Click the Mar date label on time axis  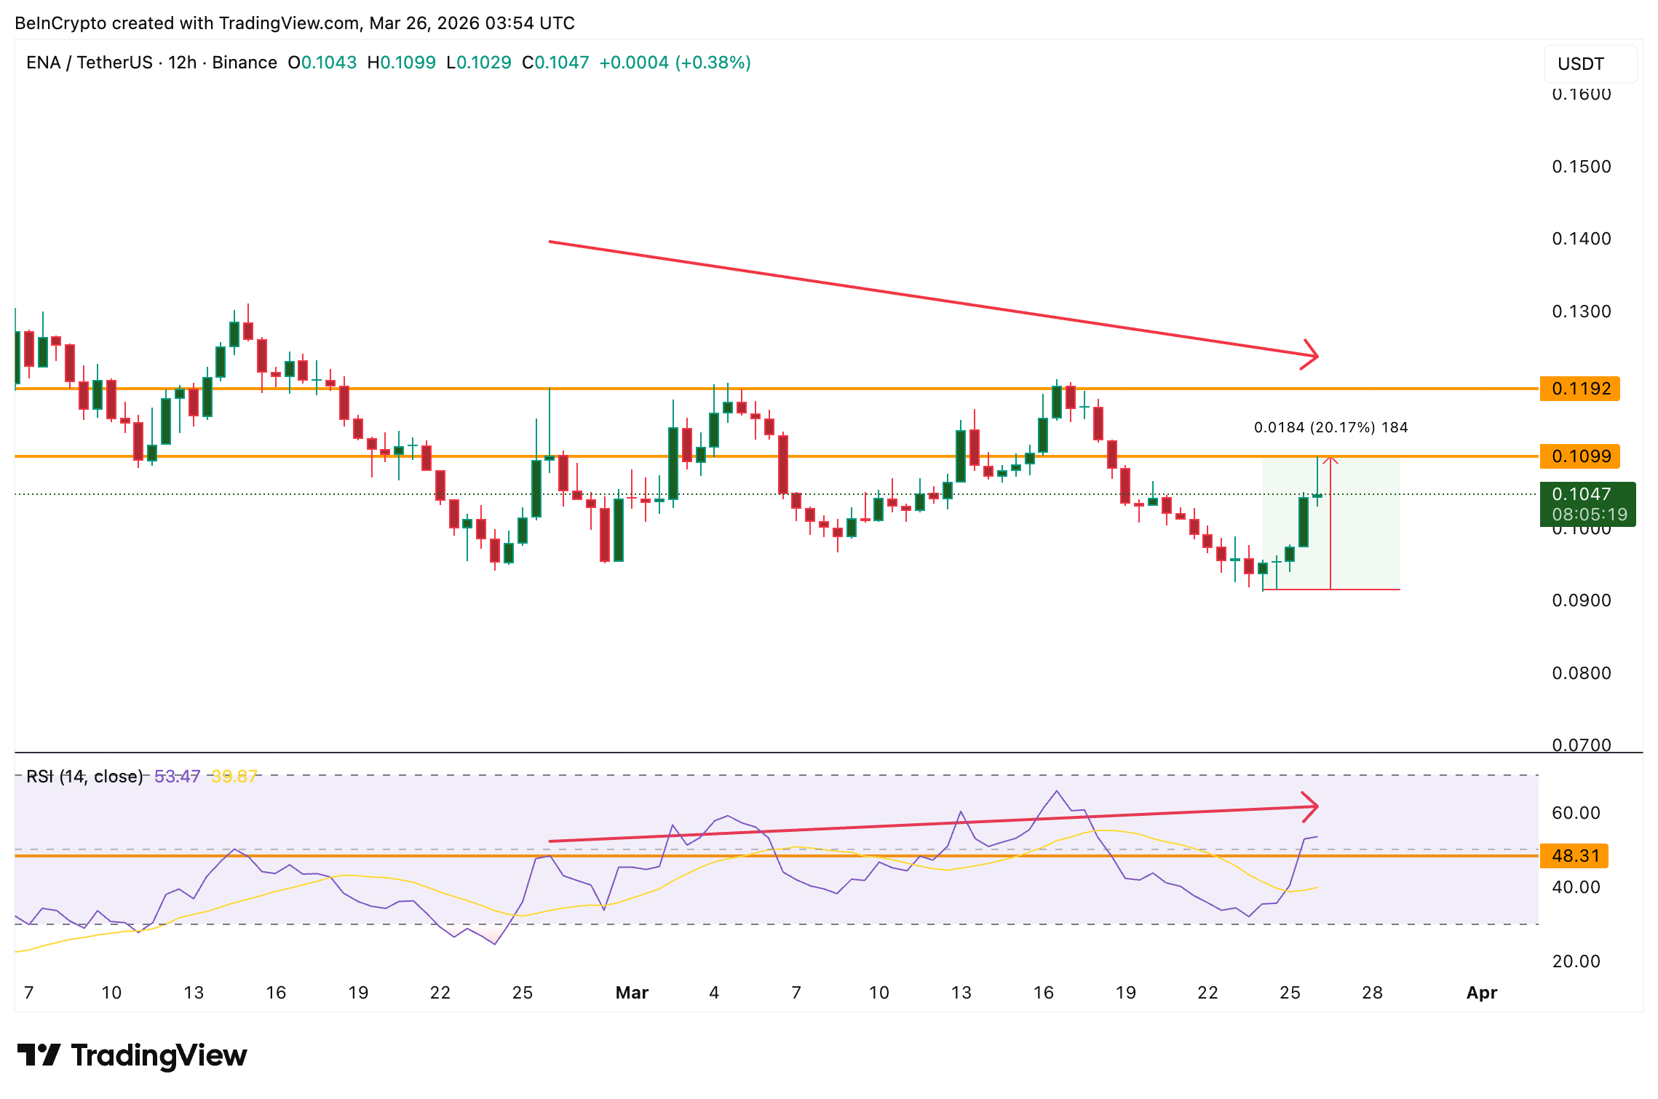click(x=632, y=993)
